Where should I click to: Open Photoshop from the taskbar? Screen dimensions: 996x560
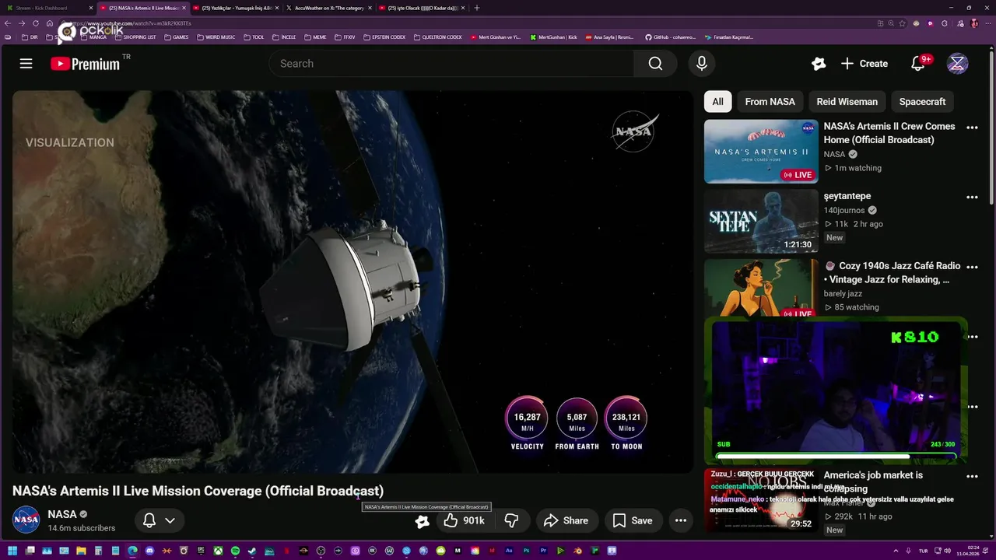526,551
